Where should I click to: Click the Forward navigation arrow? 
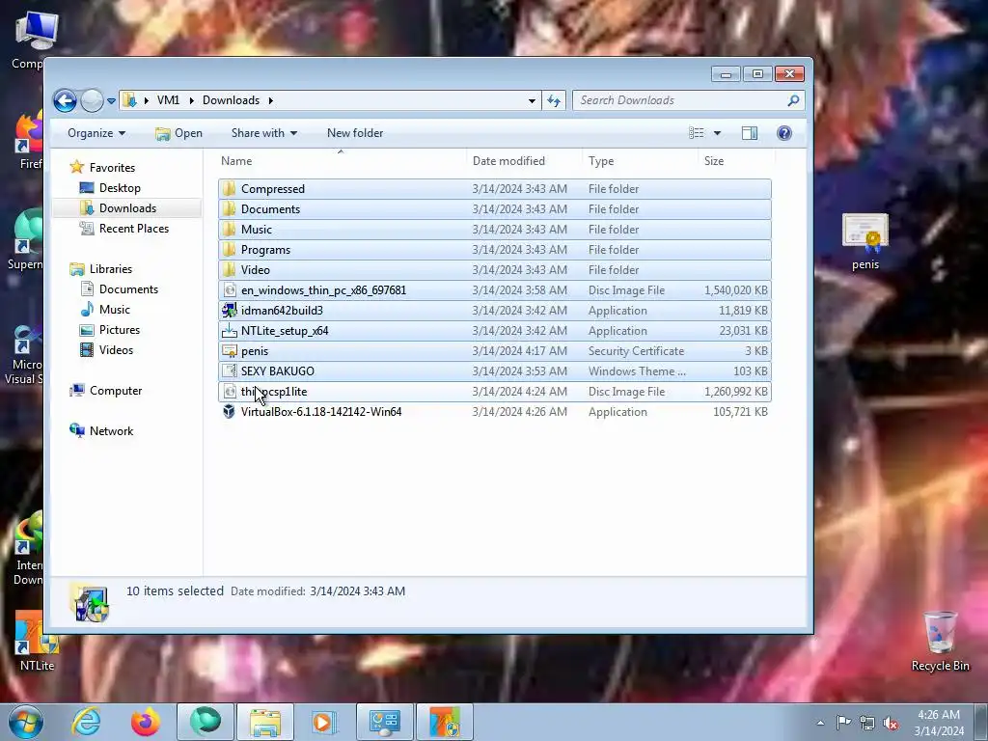pos(92,100)
